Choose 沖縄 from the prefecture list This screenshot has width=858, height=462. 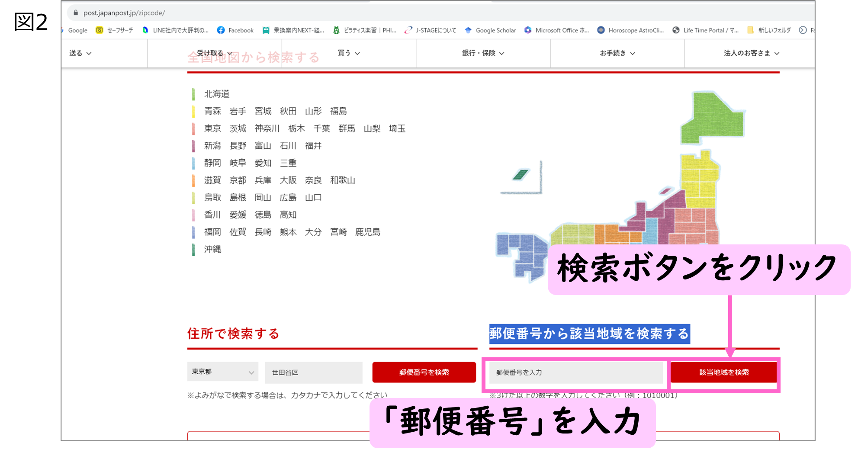coord(212,249)
